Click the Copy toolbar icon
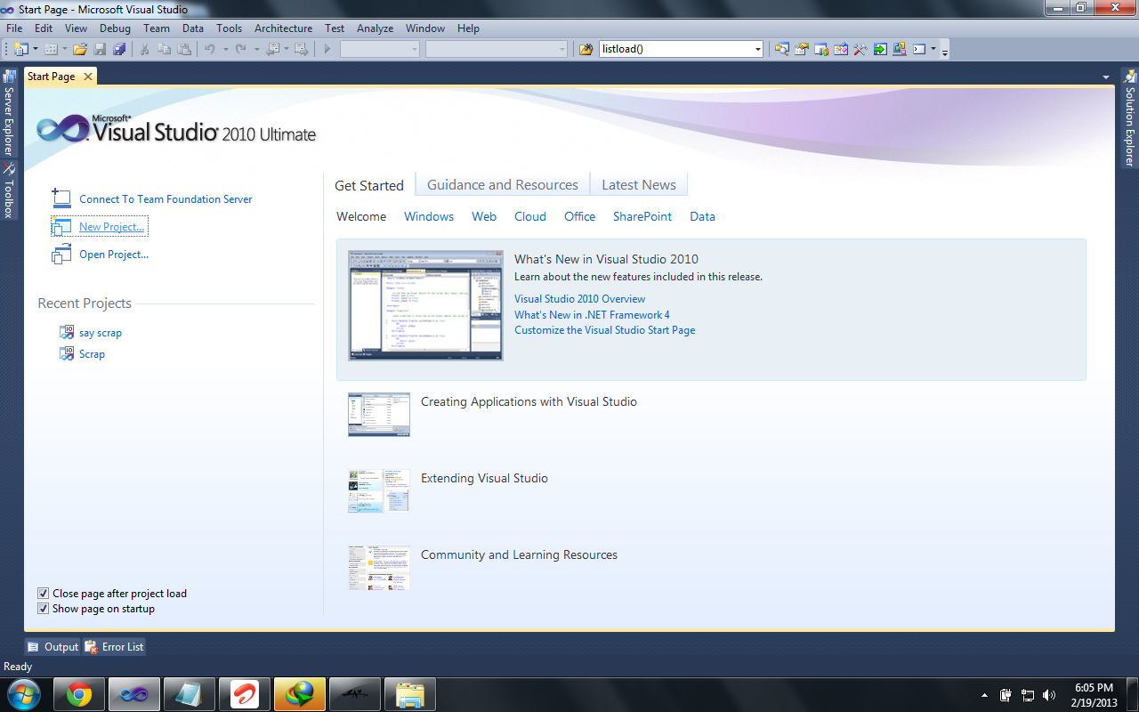The image size is (1139, 712). 165,49
